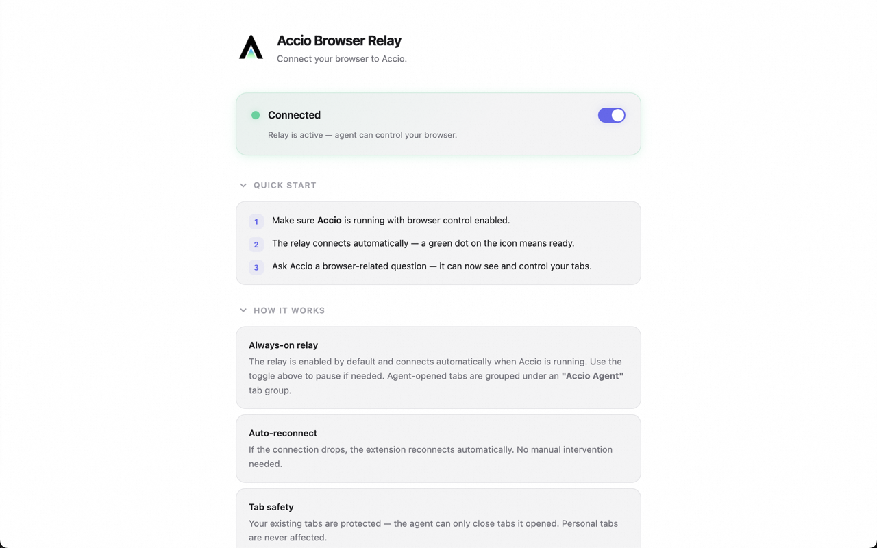This screenshot has width=877, height=548.
Task: Click the step 2 number badge
Action: point(256,245)
